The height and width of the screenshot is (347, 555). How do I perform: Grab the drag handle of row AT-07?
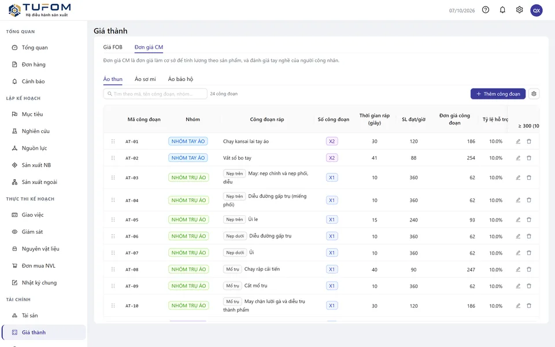point(113,253)
